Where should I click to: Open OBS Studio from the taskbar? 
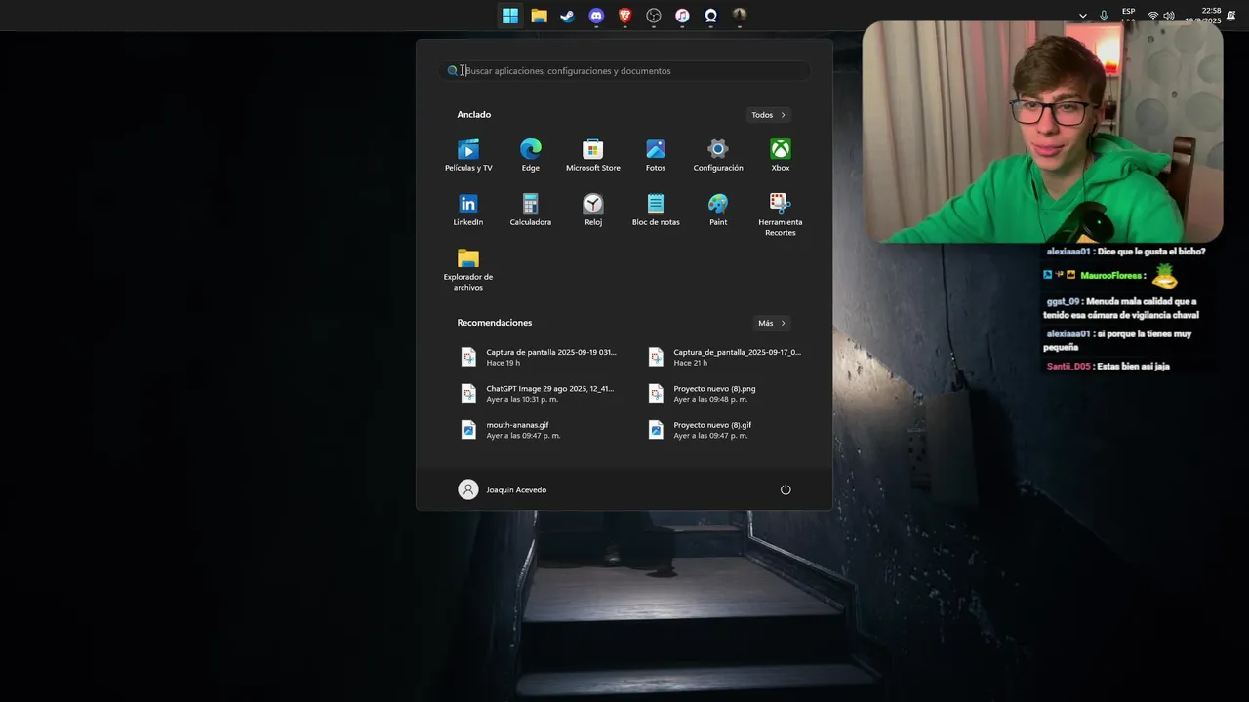[x=654, y=16]
